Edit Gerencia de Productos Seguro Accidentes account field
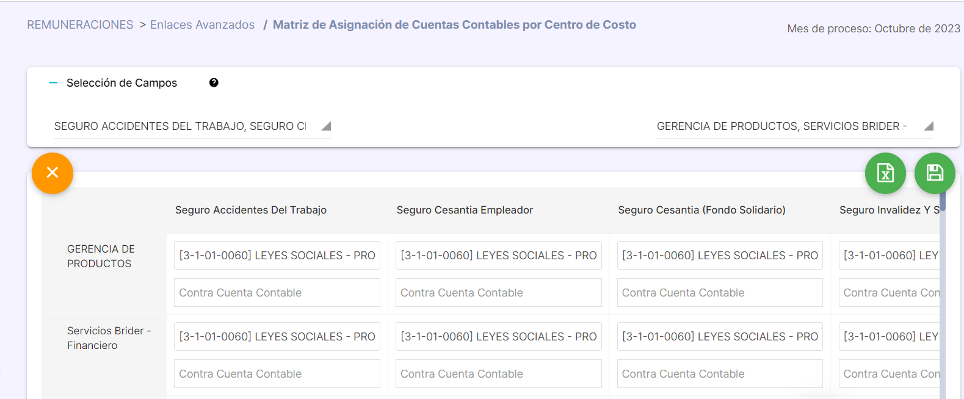 tap(277, 256)
